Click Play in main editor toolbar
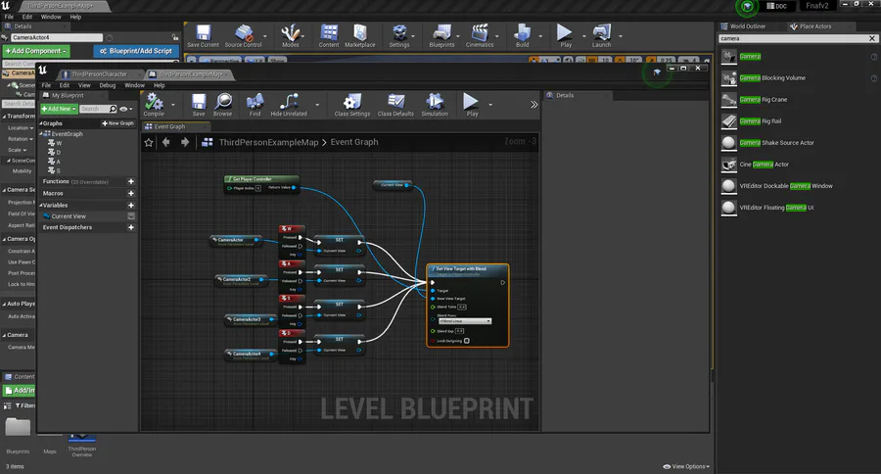The height and width of the screenshot is (474, 881). coord(565,36)
